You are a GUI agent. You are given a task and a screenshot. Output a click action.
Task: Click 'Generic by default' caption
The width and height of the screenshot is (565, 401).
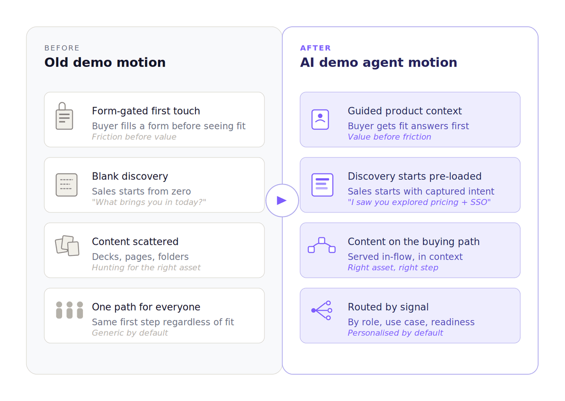click(x=130, y=333)
